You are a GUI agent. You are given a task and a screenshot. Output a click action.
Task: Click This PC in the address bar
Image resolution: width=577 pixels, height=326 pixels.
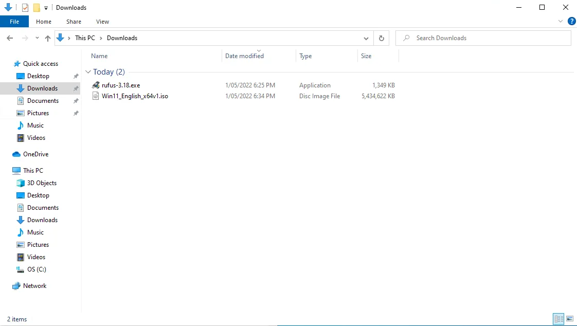[85, 38]
